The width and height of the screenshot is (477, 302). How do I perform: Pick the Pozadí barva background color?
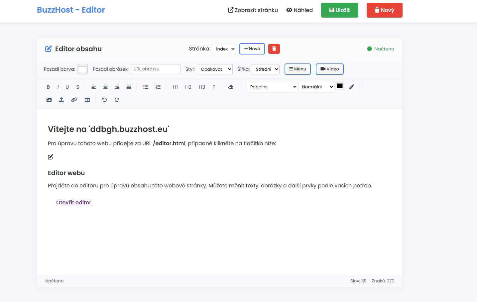82,69
